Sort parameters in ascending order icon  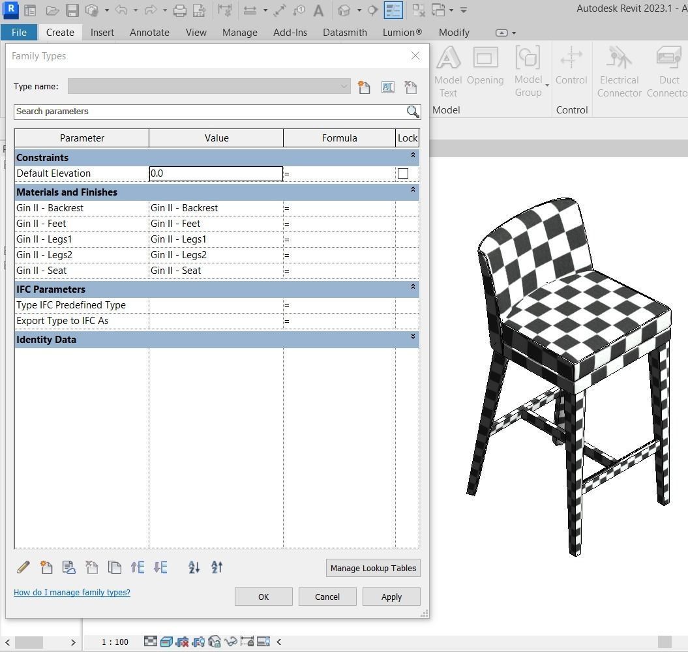(194, 567)
